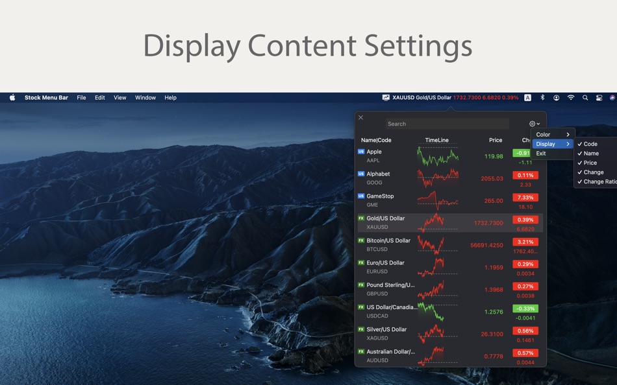Click the Price column header

click(x=496, y=140)
